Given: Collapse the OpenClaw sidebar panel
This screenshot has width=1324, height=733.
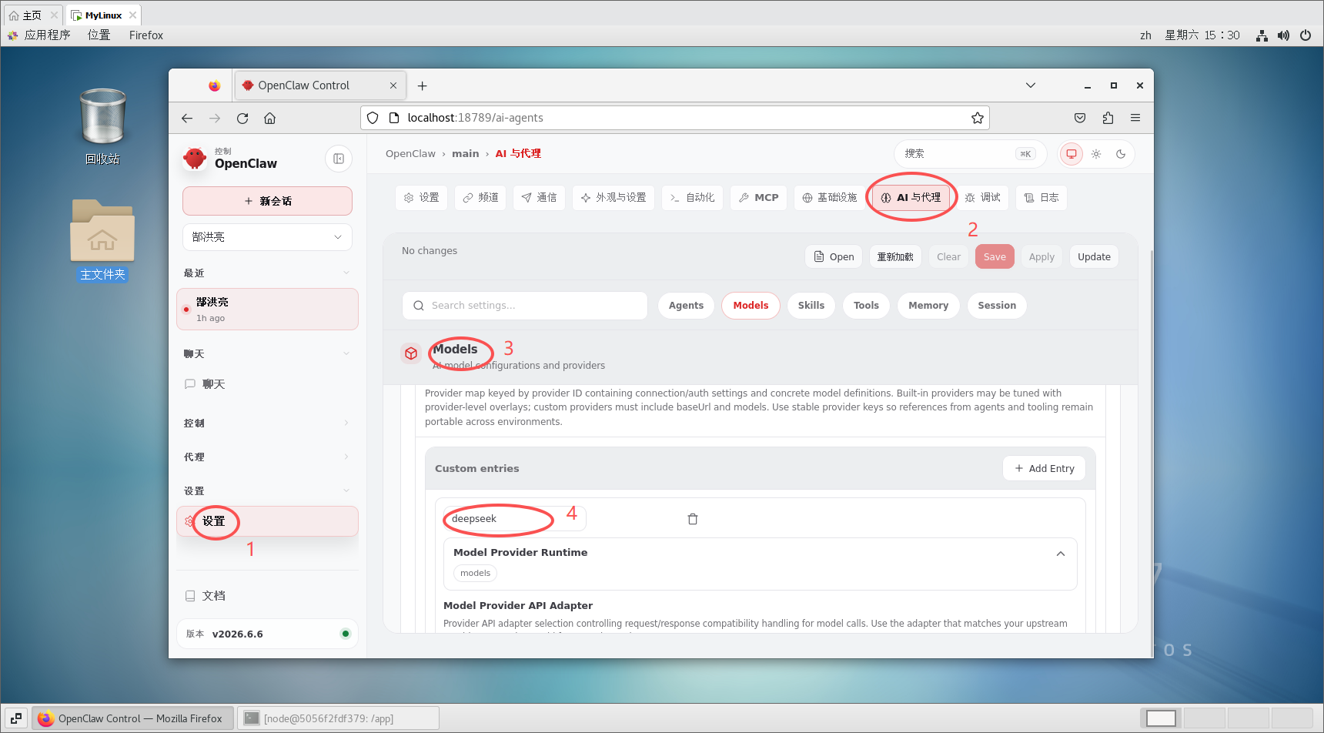Looking at the screenshot, I should coord(339,159).
